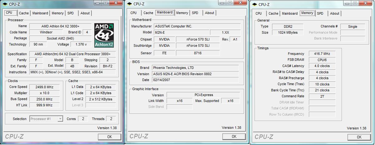375x145 pixels.
Task: Click Command Rate value 2T
Action: [322, 96]
